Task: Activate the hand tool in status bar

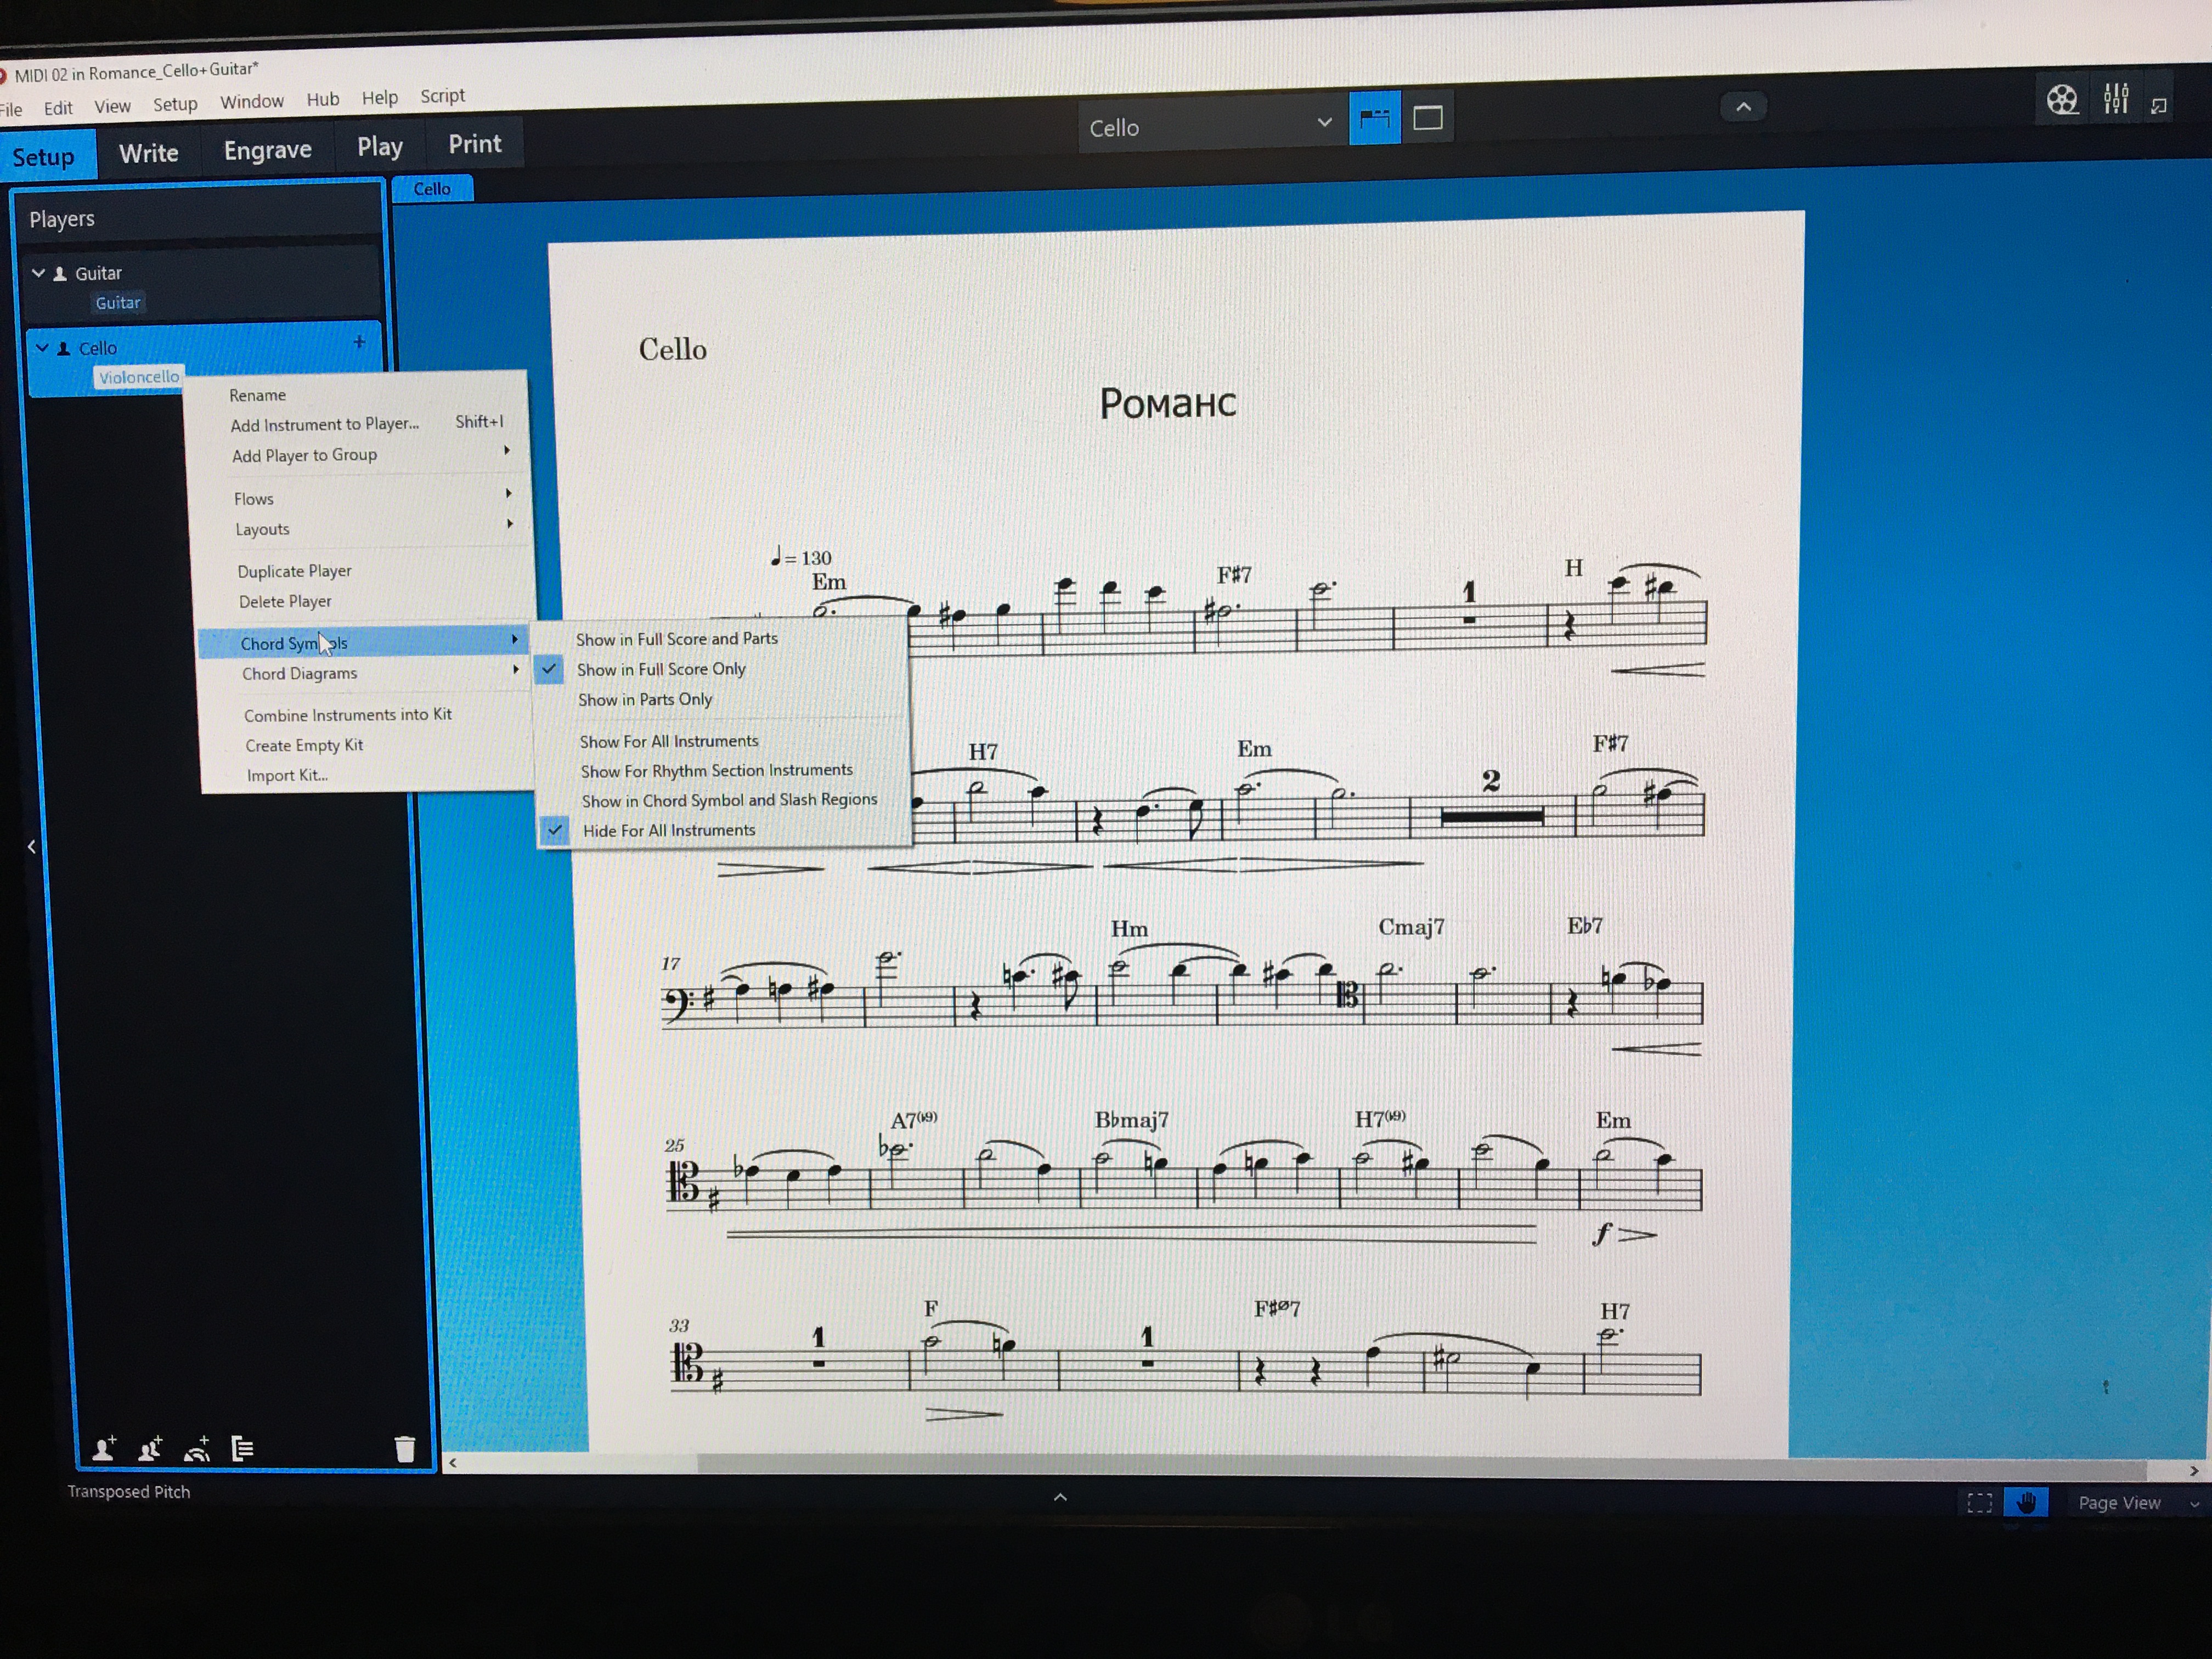Action: point(2026,1502)
